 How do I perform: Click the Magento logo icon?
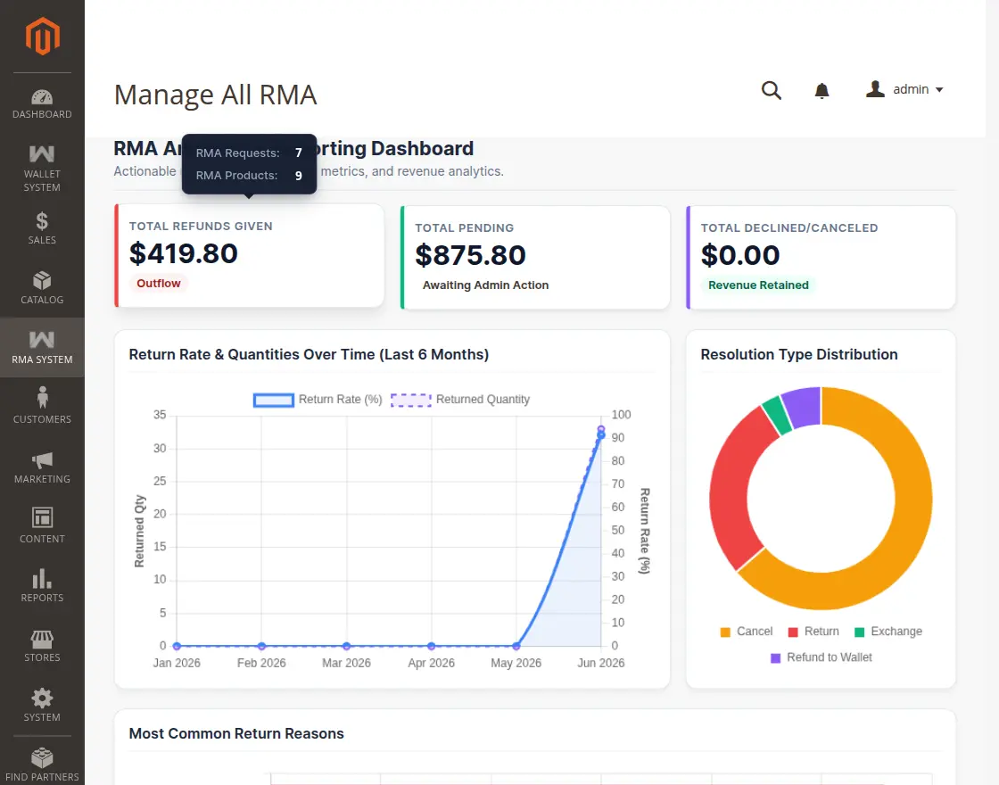tap(42, 37)
